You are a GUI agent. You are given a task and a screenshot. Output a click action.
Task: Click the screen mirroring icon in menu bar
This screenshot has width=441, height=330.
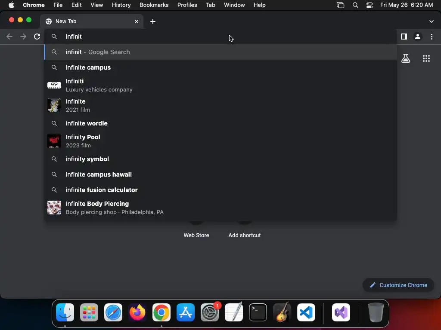pyautogui.click(x=340, y=5)
